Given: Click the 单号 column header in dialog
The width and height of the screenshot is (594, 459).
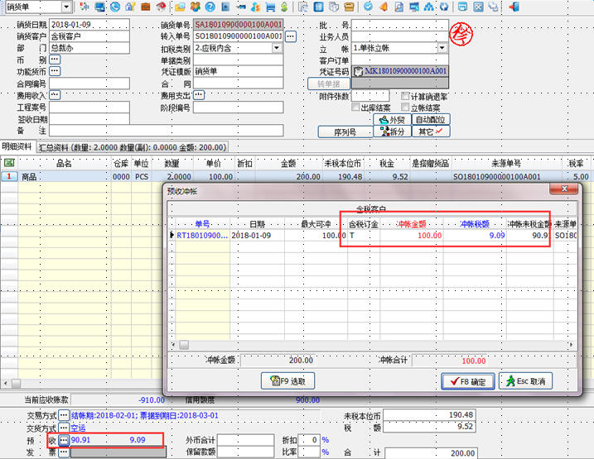Looking at the screenshot, I should (x=202, y=224).
